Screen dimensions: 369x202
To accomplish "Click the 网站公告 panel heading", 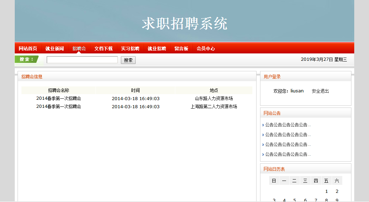I will [x=272, y=113].
